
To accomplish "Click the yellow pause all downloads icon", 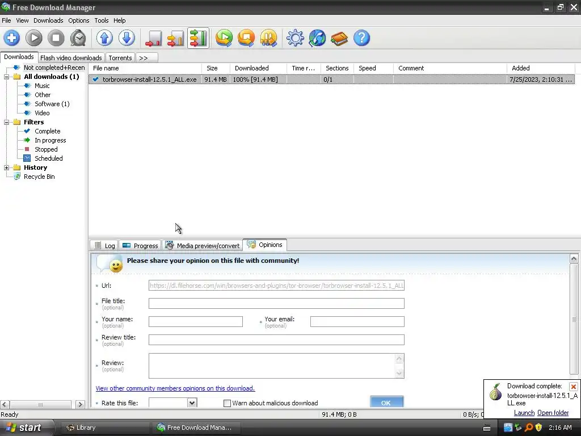I will point(268,38).
